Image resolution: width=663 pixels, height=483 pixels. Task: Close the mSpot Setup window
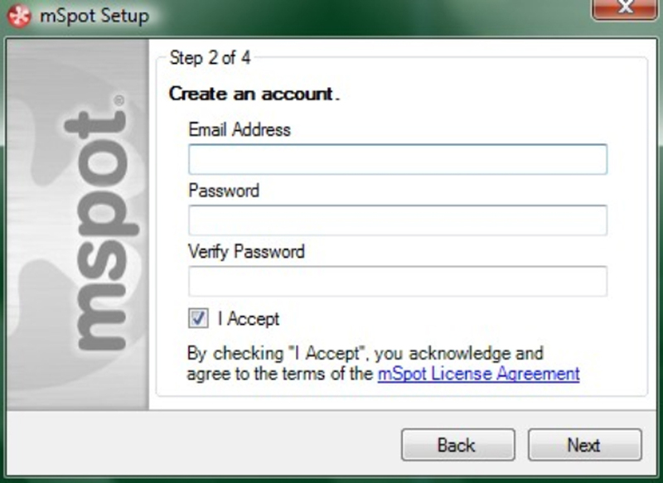[x=625, y=8]
